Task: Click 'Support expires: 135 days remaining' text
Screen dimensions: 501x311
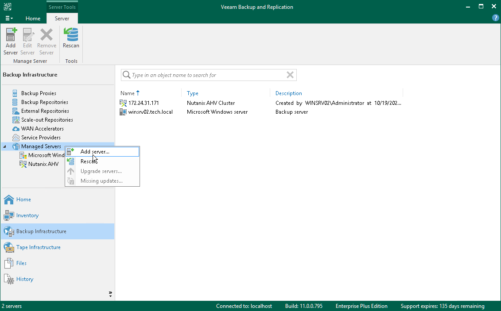Action: point(443,306)
